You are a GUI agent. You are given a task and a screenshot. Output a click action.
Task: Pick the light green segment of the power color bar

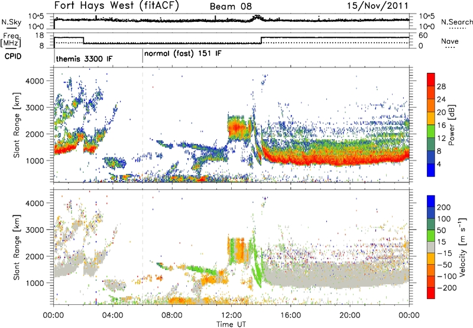click(431, 131)
